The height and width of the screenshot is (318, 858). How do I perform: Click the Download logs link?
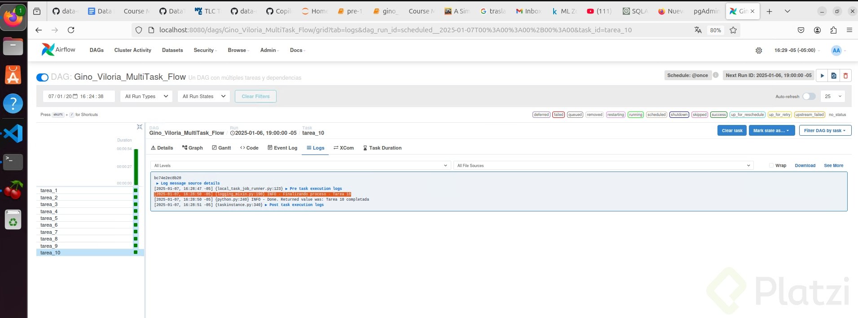coord(805,165)
